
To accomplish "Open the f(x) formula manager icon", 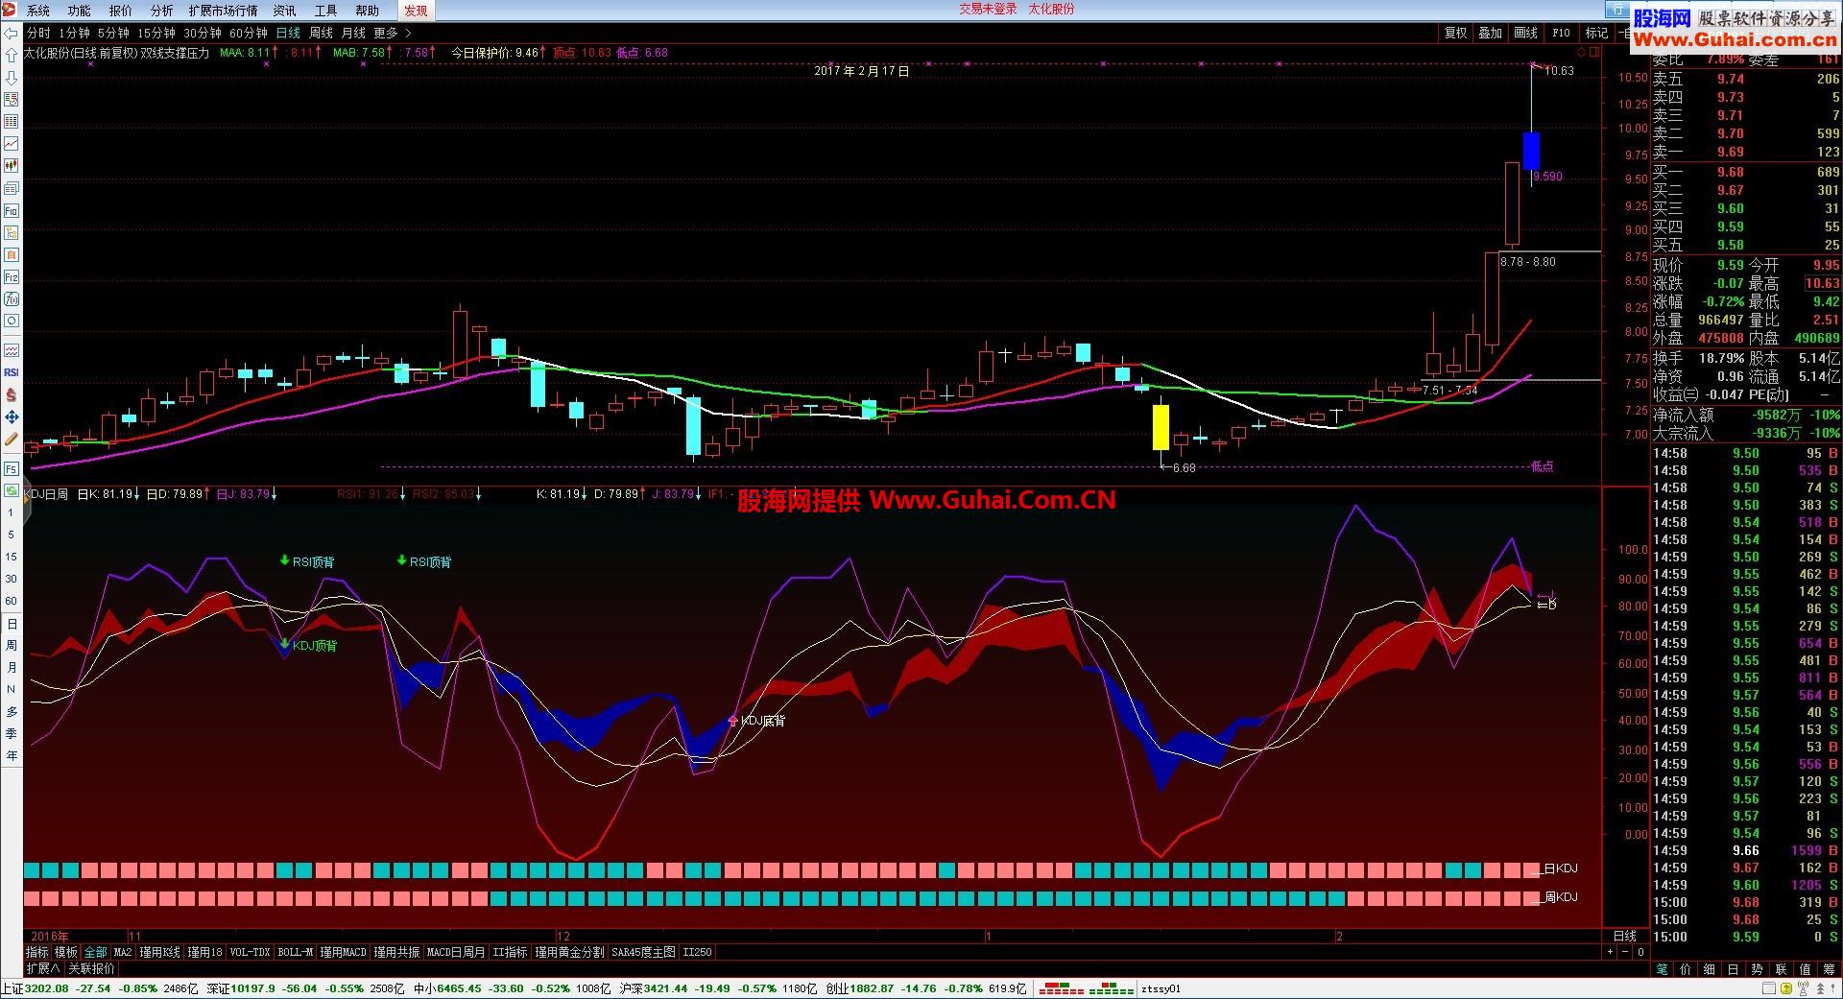I will pyautogui.click(x=12, y=299).
